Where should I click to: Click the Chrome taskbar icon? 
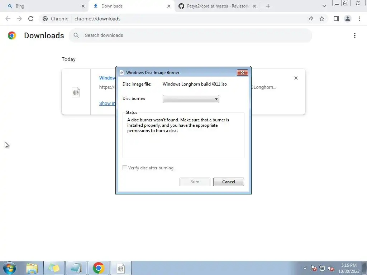(98, 268)
